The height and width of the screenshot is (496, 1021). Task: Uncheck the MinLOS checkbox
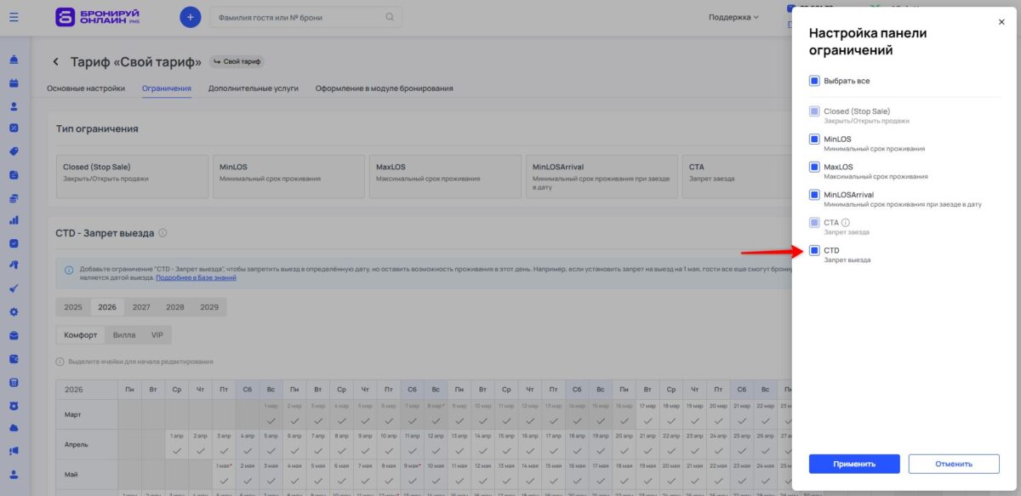pos(813,139)
